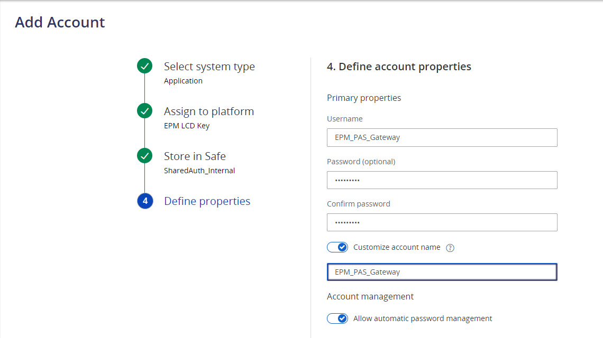Select the Define properties step

click(x=207, y=201)
